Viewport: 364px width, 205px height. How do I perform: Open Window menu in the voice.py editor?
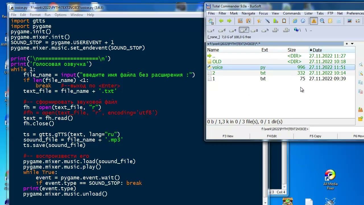click(77, 15)
